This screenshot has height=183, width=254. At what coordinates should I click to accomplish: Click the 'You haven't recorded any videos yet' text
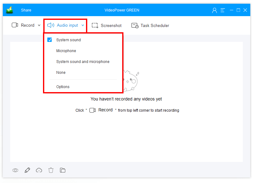point(126,99)
